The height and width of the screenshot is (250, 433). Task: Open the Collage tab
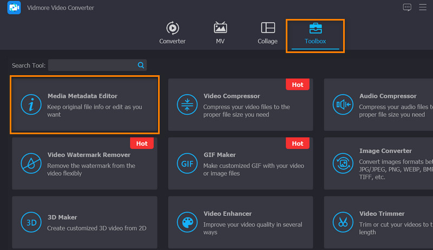267,33
